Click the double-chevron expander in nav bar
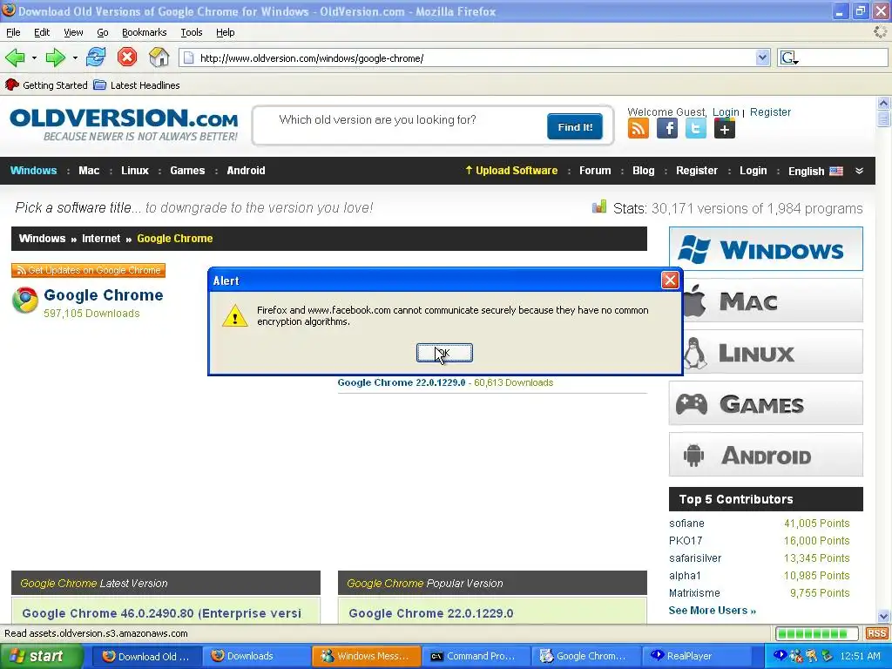 point(859,171)
